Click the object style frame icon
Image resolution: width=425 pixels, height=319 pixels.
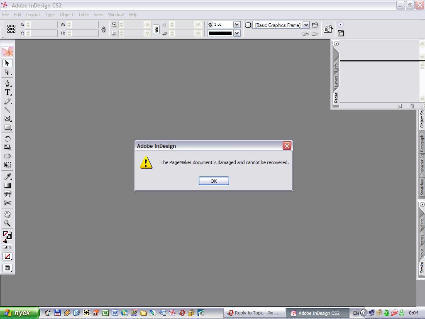coord(248,25)
